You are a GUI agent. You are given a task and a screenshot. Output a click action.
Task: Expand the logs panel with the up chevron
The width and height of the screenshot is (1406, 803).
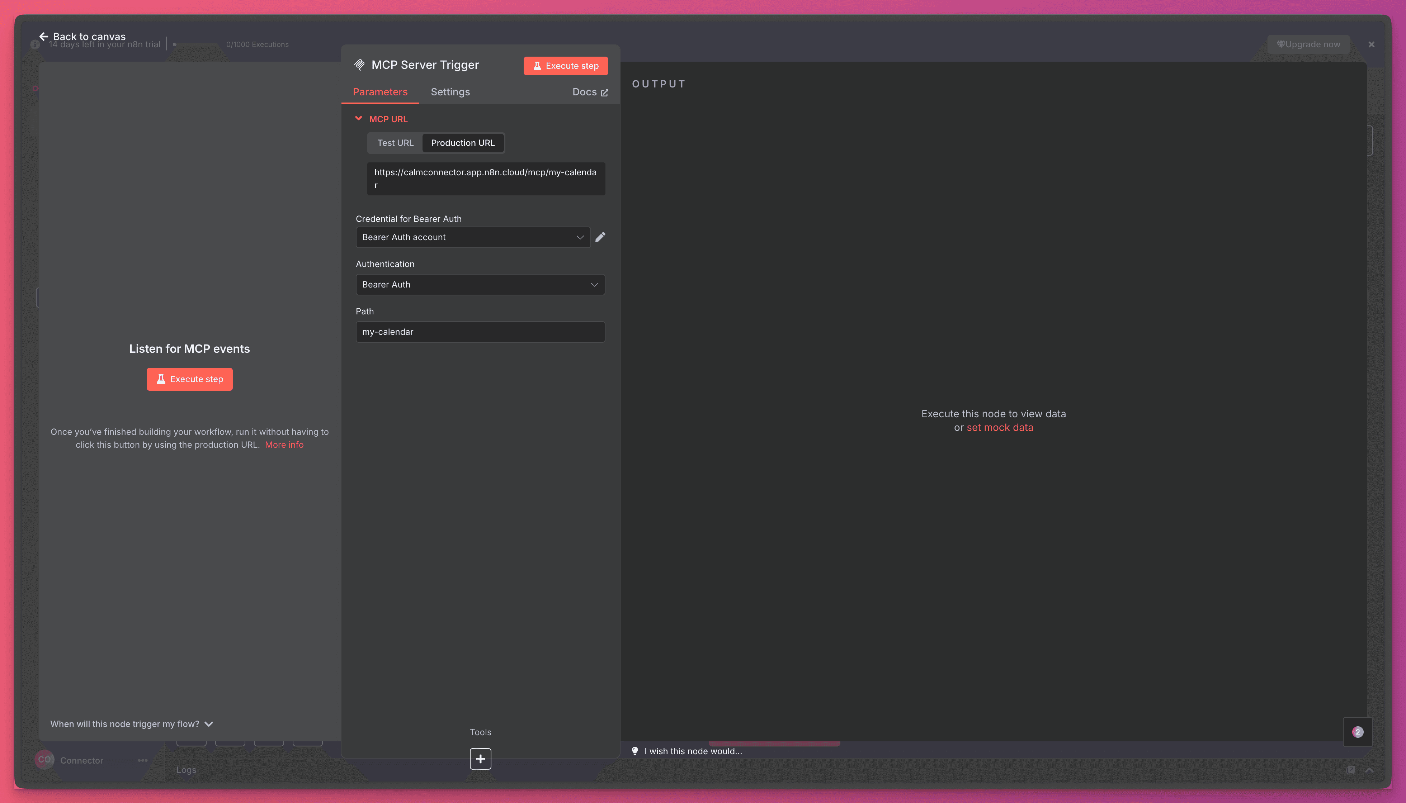(x=1369, y=770)
